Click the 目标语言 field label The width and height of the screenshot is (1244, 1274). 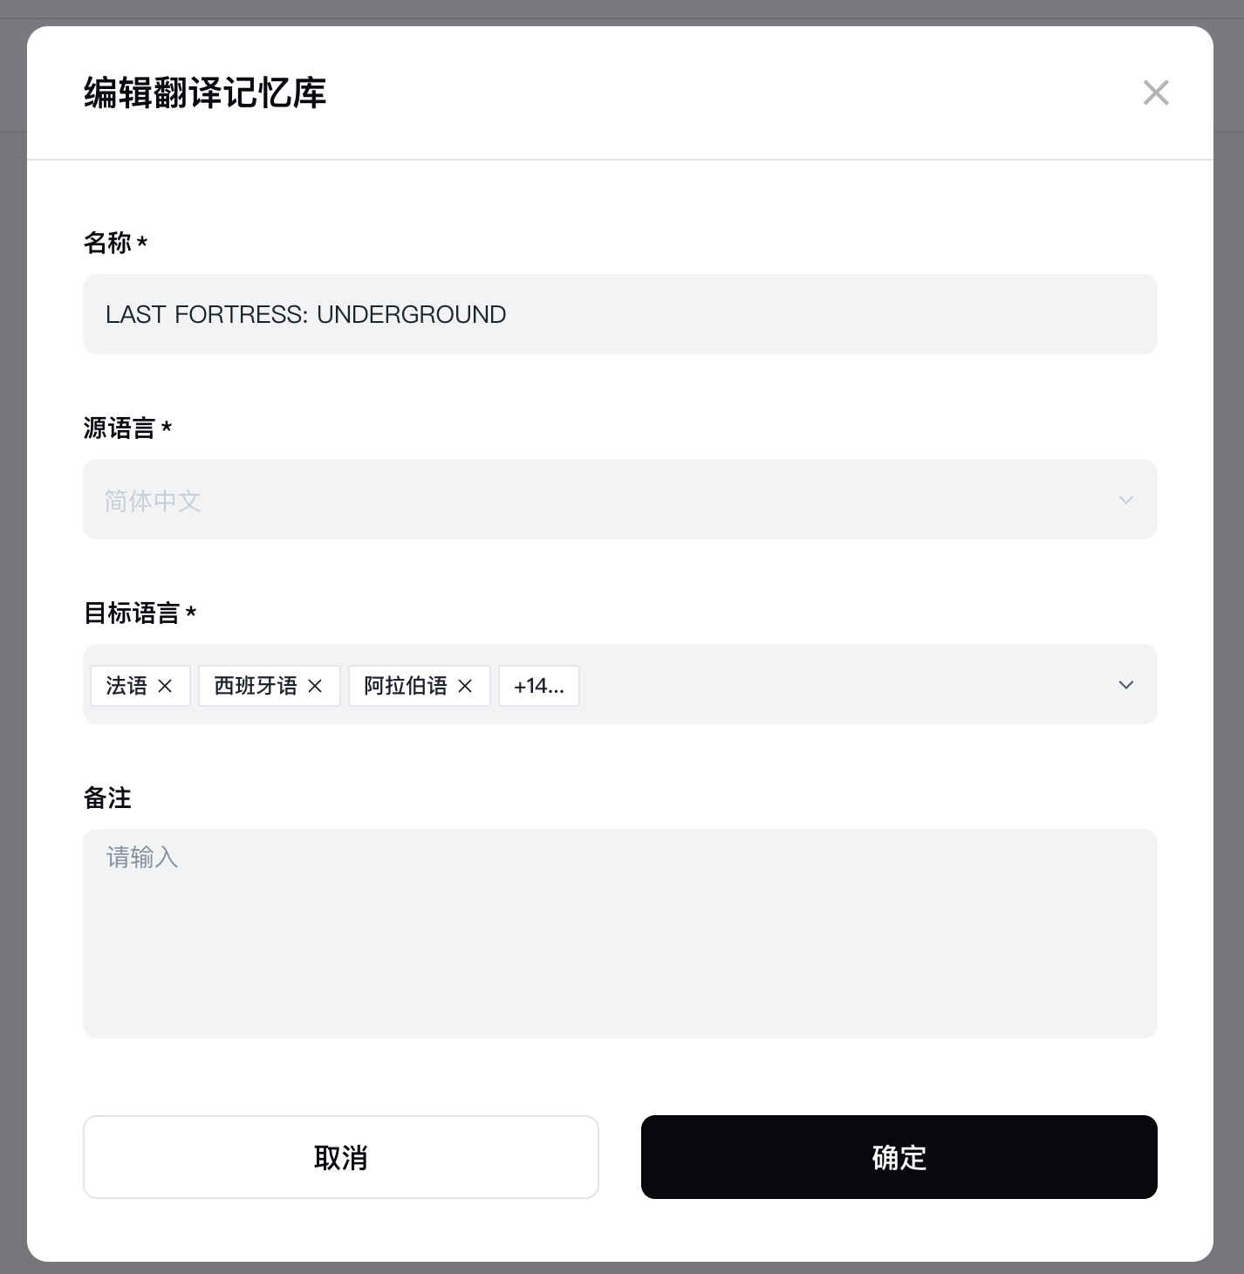(132, 613)
